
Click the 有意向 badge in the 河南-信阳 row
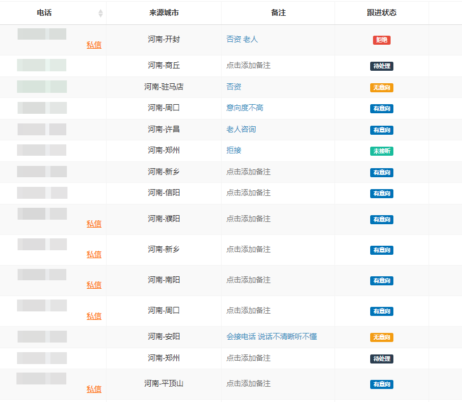click(382, 193)
